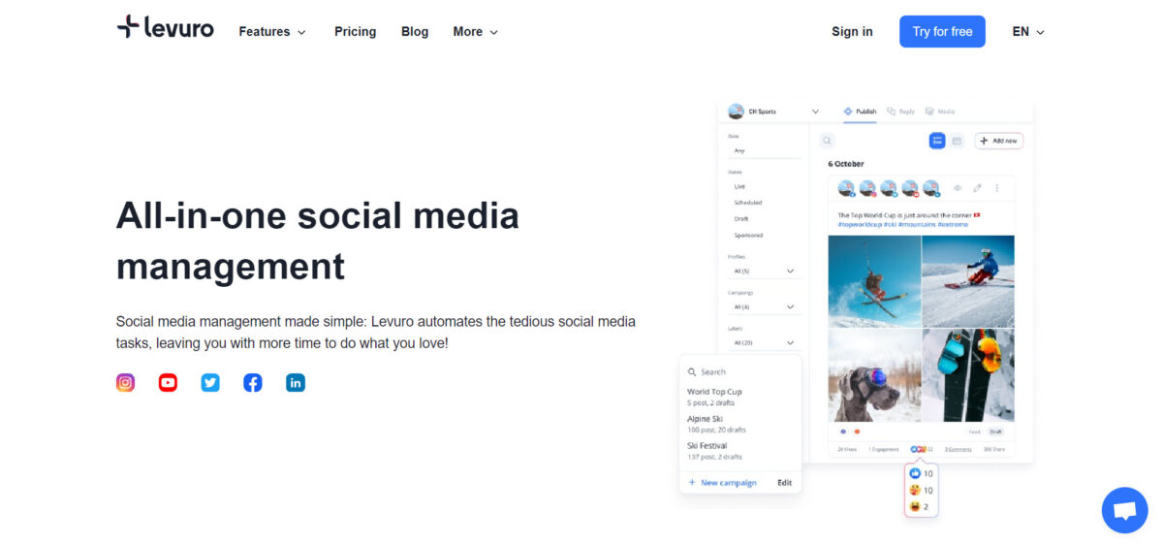Image resolution: width=1163 pixels, height=544 pixels.
Task: Click the CH Sports account avatar
Action: click(x=736, y=112)
